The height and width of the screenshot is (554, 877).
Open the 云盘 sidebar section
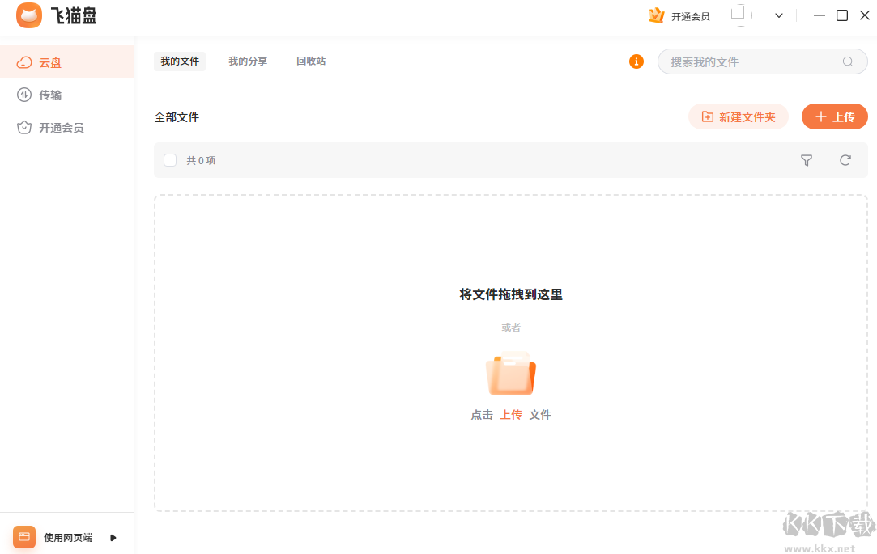(67, 62)
